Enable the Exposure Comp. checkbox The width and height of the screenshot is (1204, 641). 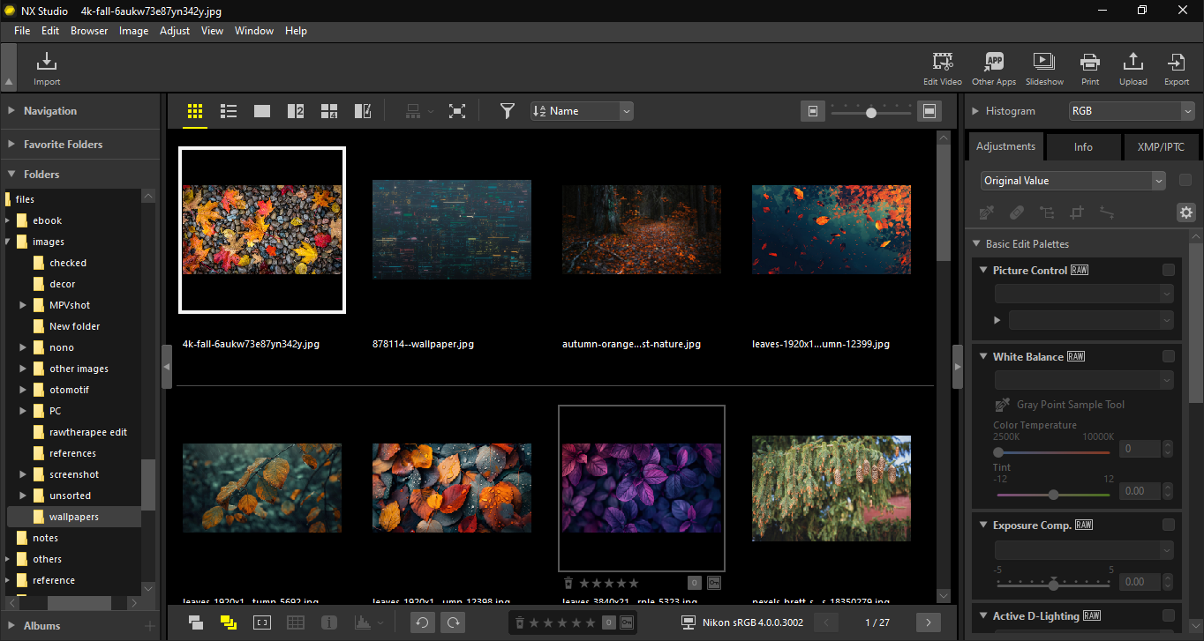pos(1169,525)
